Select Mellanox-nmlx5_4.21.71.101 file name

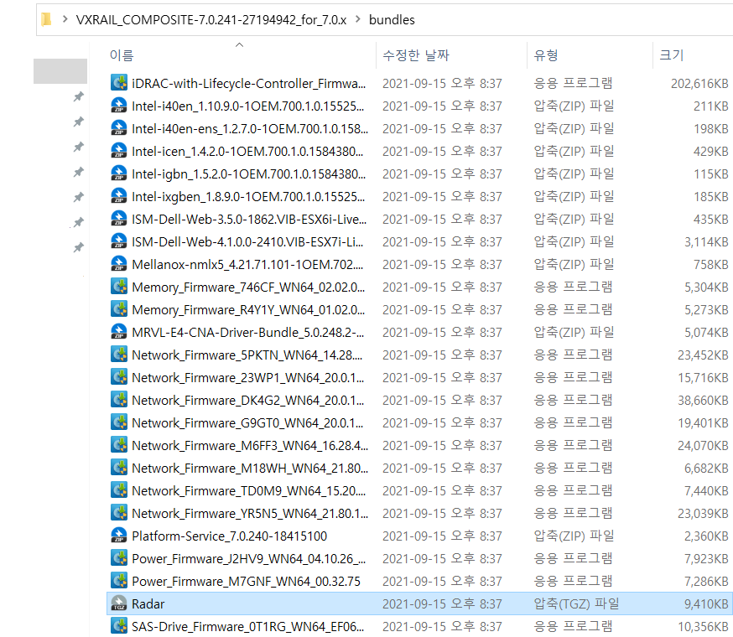tap(247, 265)
